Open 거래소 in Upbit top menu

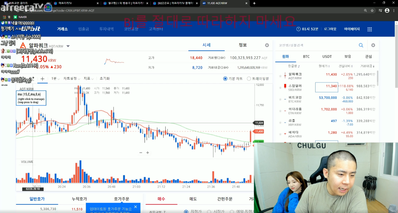click(62, 29)
